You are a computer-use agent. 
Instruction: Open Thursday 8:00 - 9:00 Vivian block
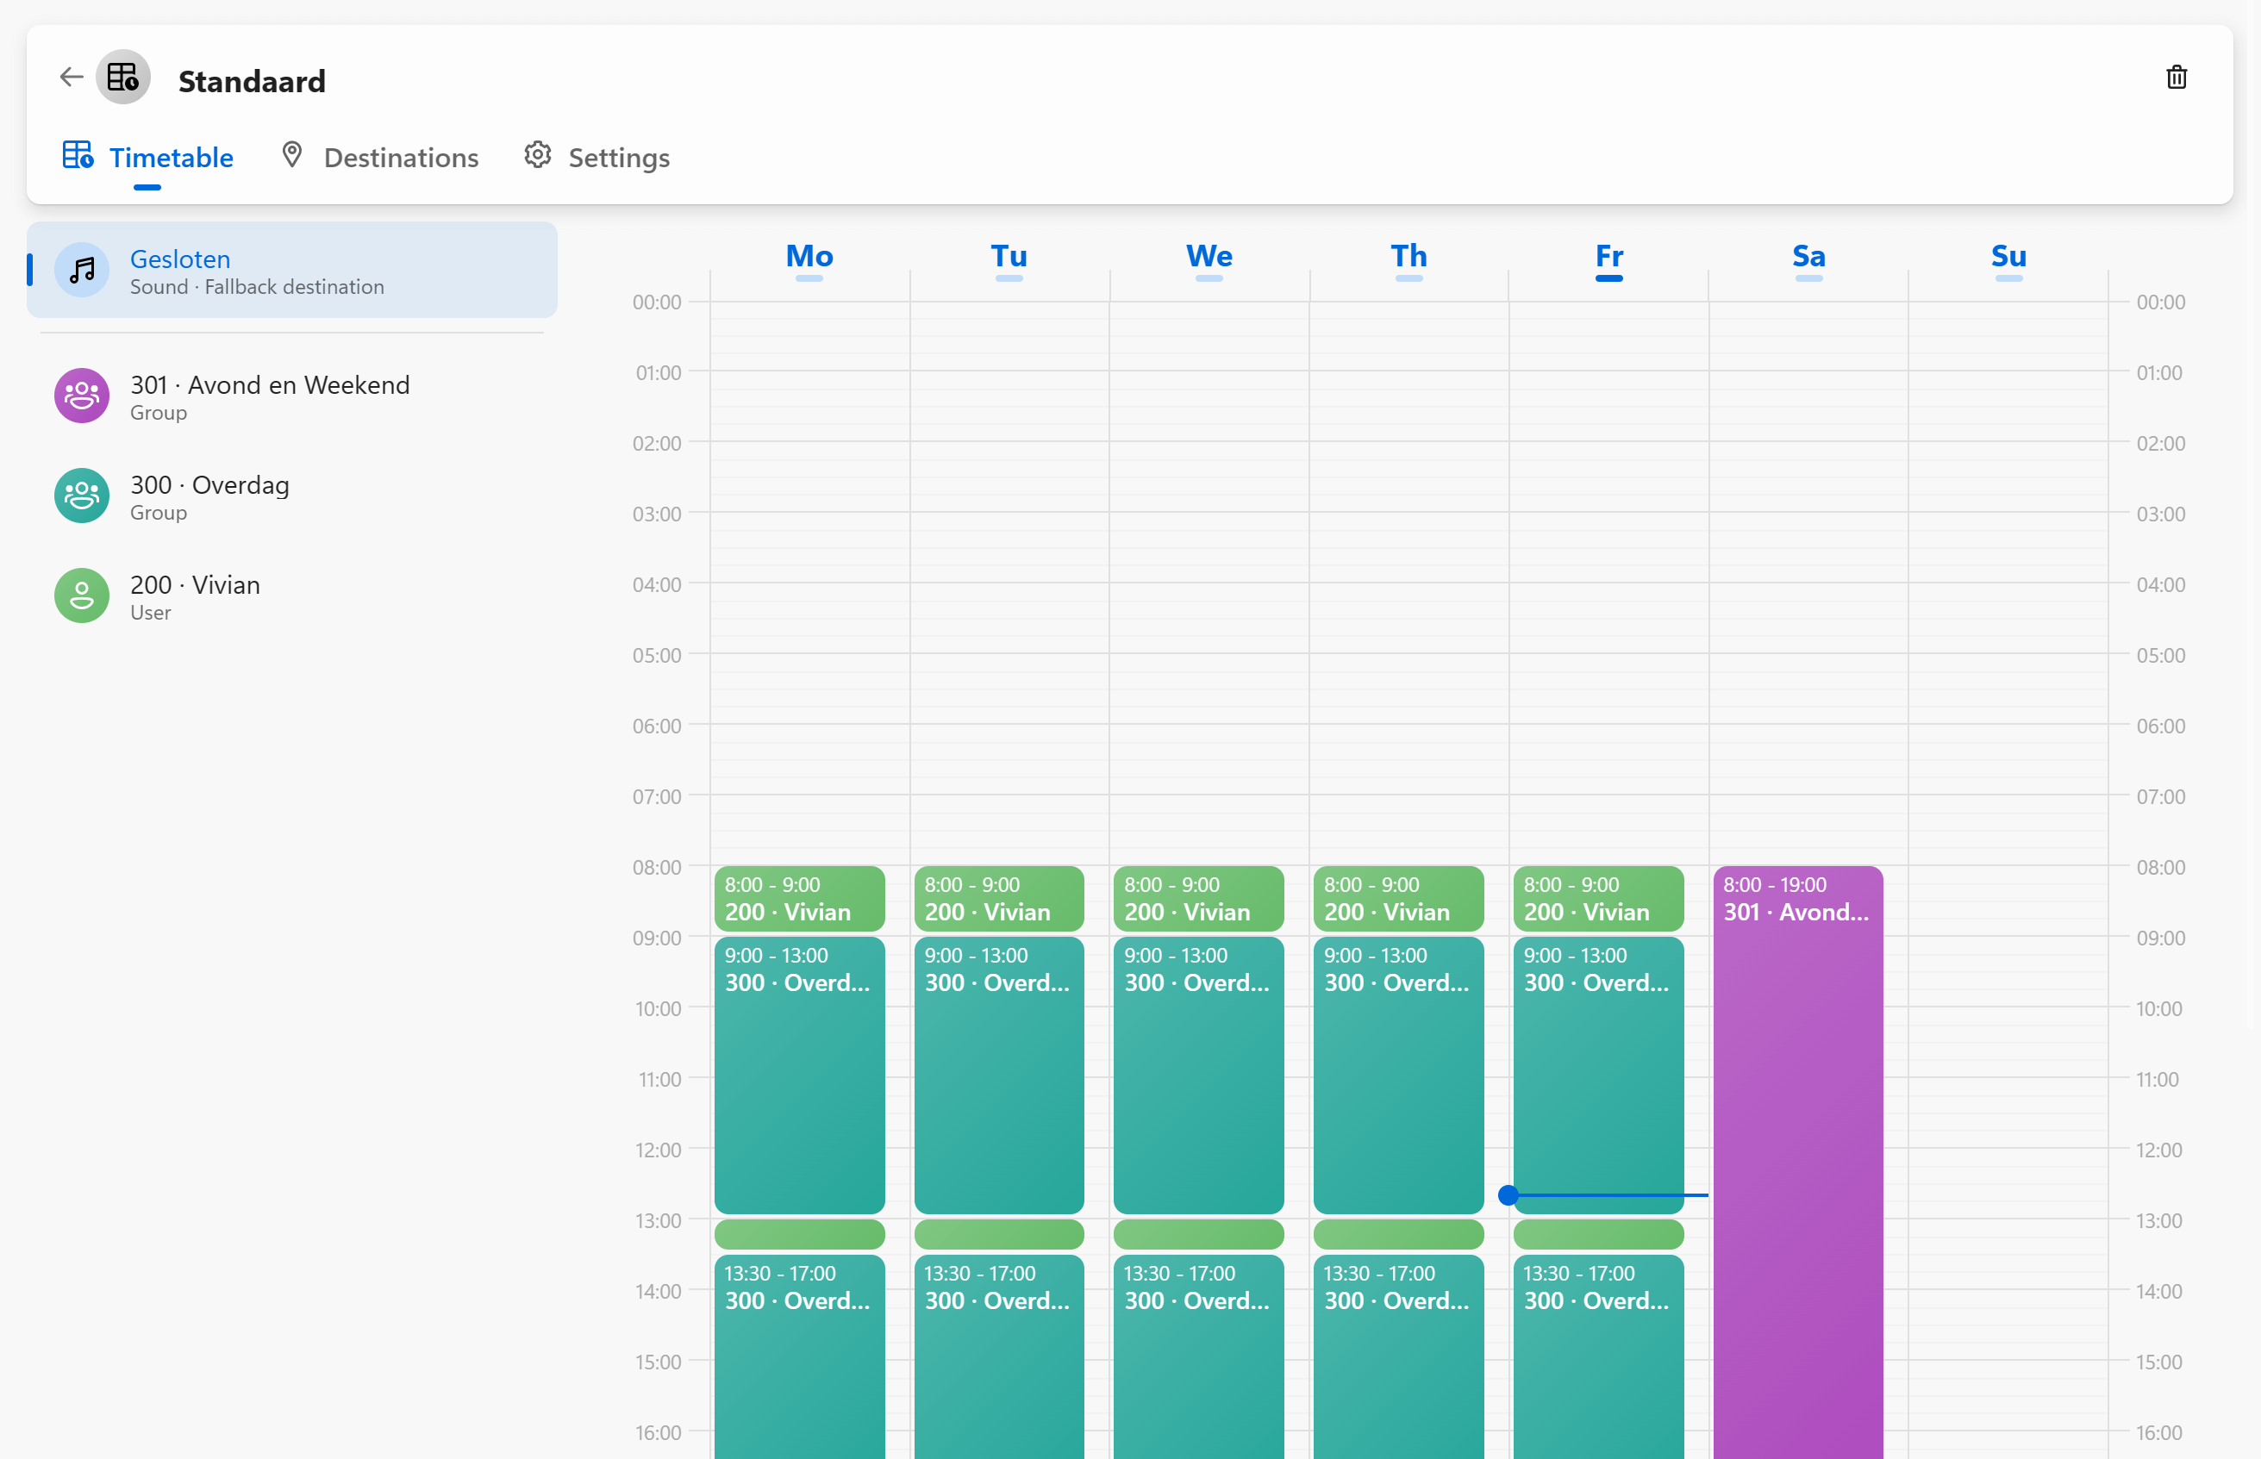1399,898
